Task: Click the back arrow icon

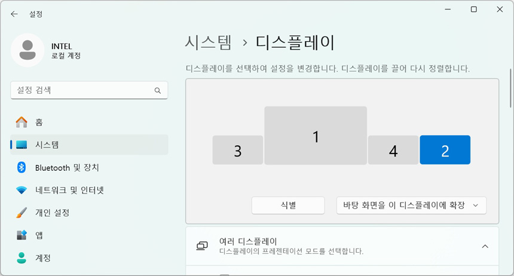Action: click(x=14, y=14)
